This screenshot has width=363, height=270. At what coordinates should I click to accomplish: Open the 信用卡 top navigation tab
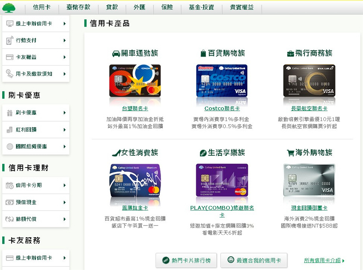tap(42, 7)
